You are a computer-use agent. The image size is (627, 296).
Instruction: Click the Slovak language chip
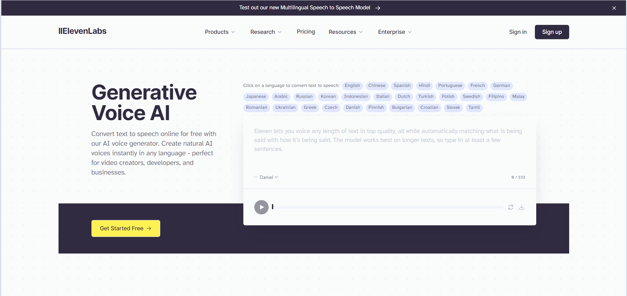tap(453, 108)
